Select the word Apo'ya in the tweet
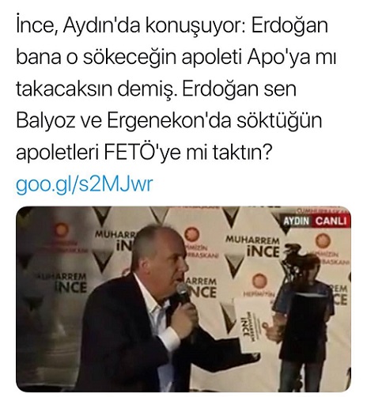This screenshot has width=367, height=397. click(278, 59)
